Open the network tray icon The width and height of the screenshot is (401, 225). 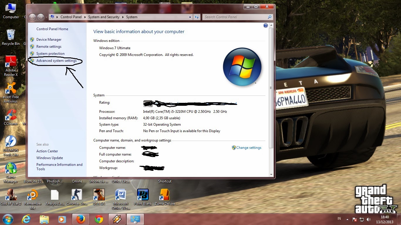(x=362, y=219)
